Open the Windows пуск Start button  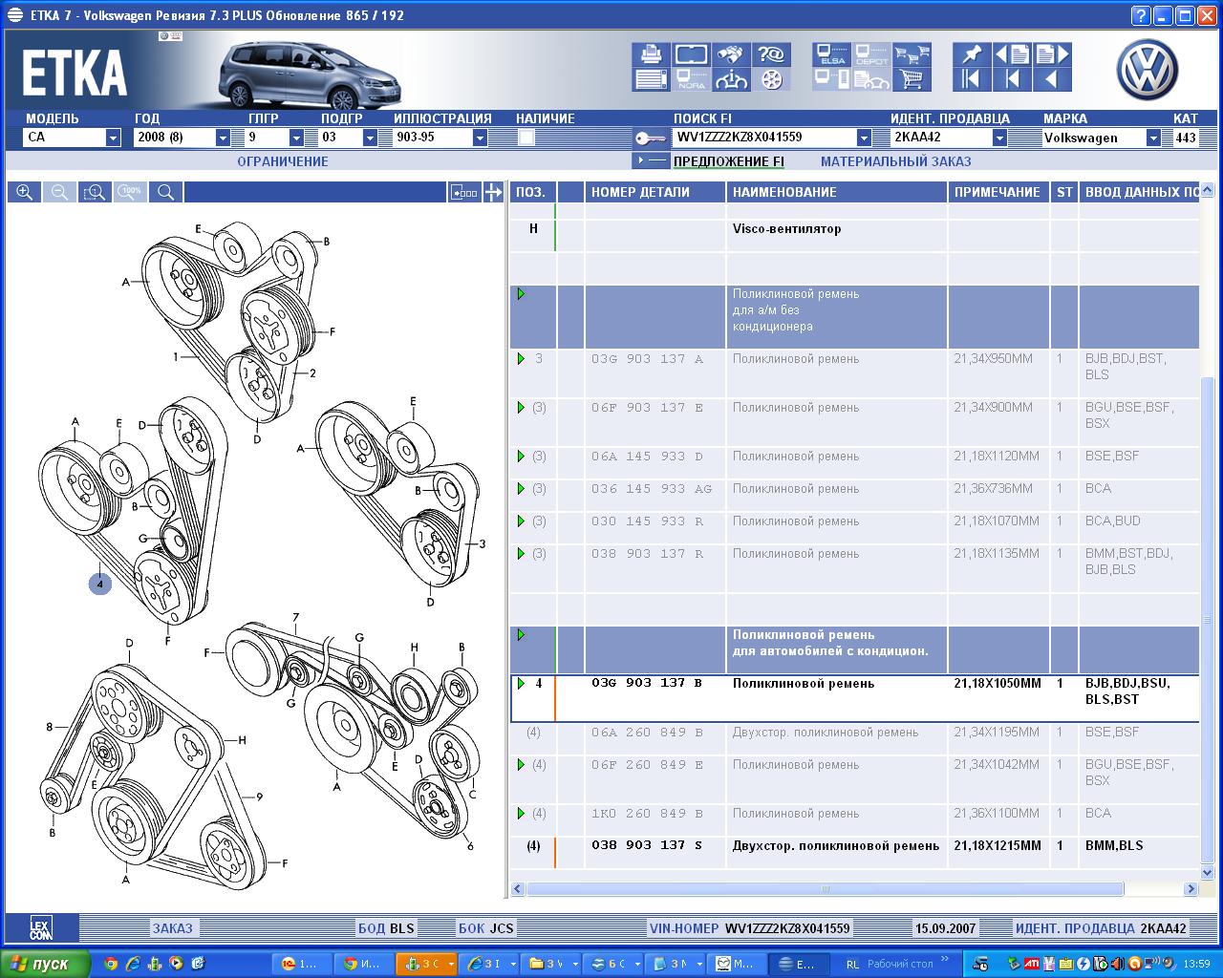coord(45,964)
